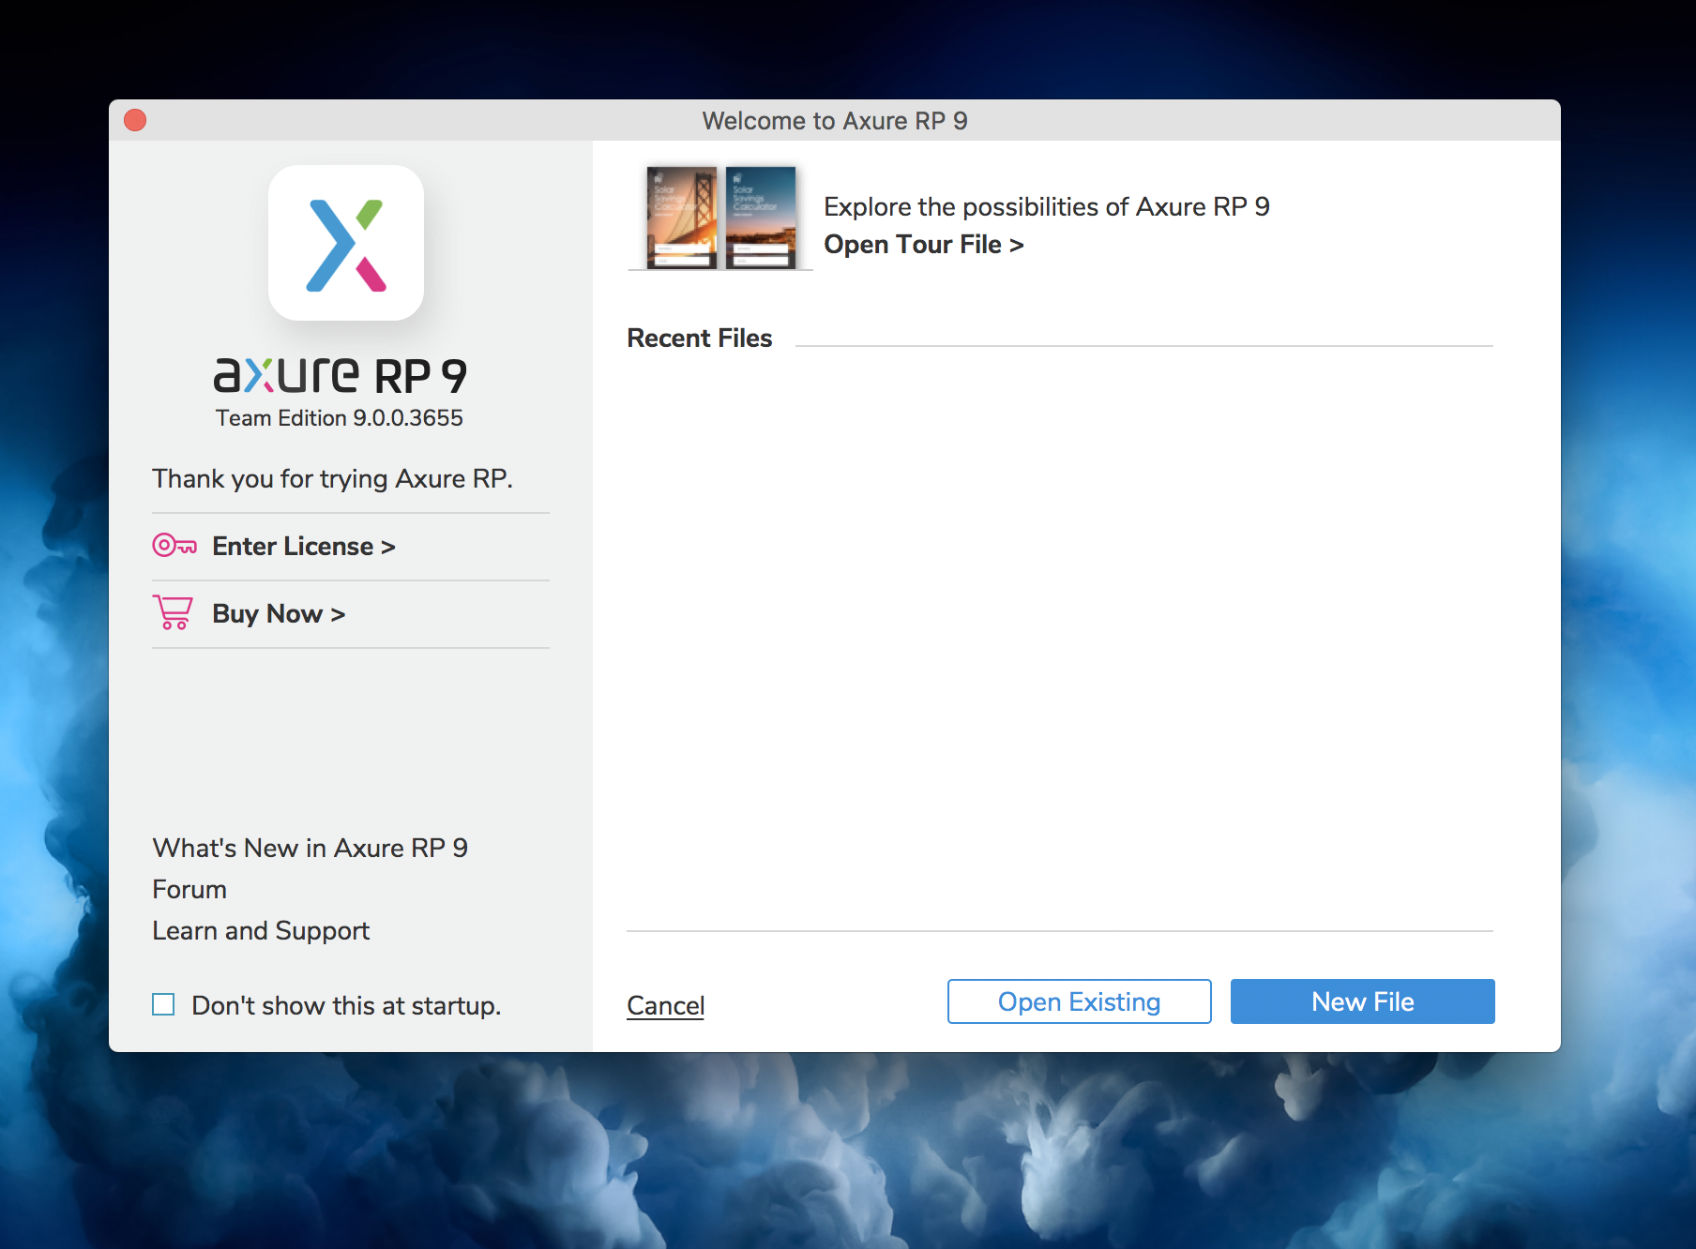Click the Cancel link
The height and width of the screenshot is (1249, 1696).
pyautogui.click(x=665, y=1005)
